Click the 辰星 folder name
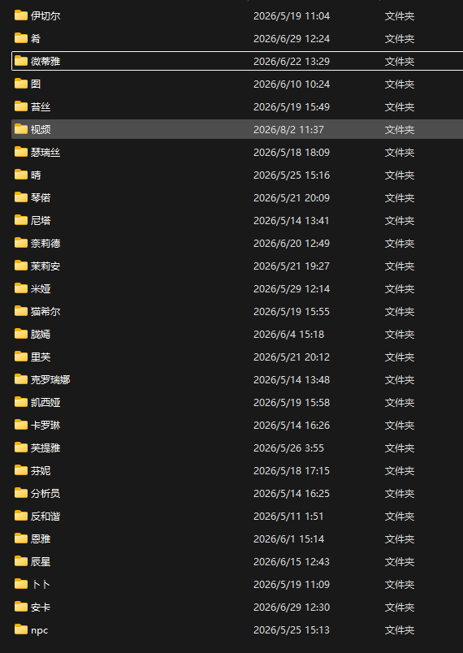Screen dimensions: 463x653 point(41,561)
